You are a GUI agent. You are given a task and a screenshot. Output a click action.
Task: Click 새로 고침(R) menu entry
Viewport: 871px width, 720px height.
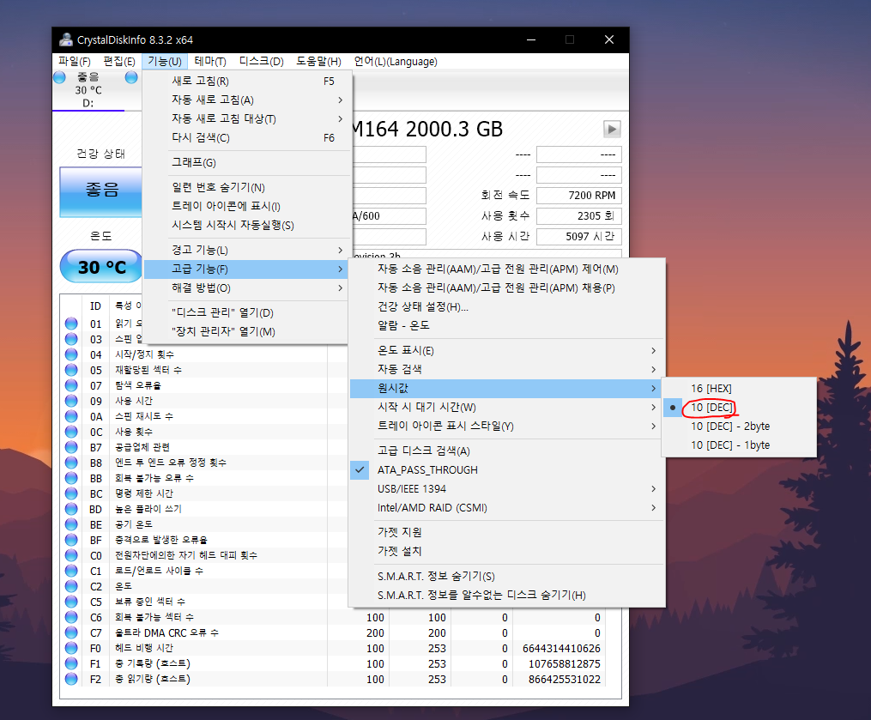247,82
